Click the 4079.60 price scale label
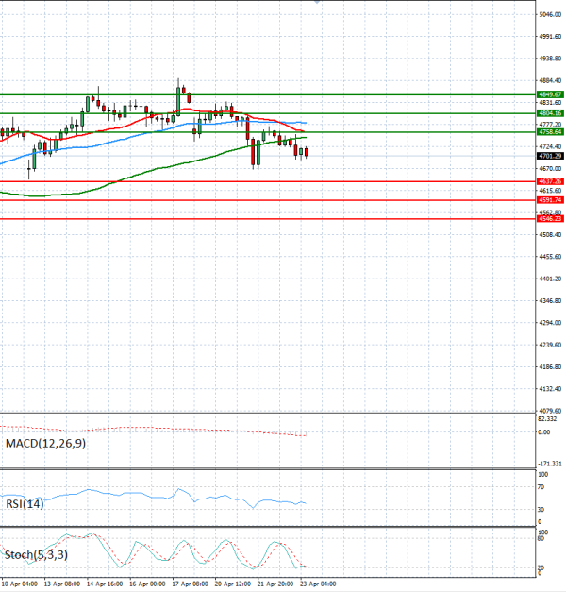566x592 pixels. (550, 411)
